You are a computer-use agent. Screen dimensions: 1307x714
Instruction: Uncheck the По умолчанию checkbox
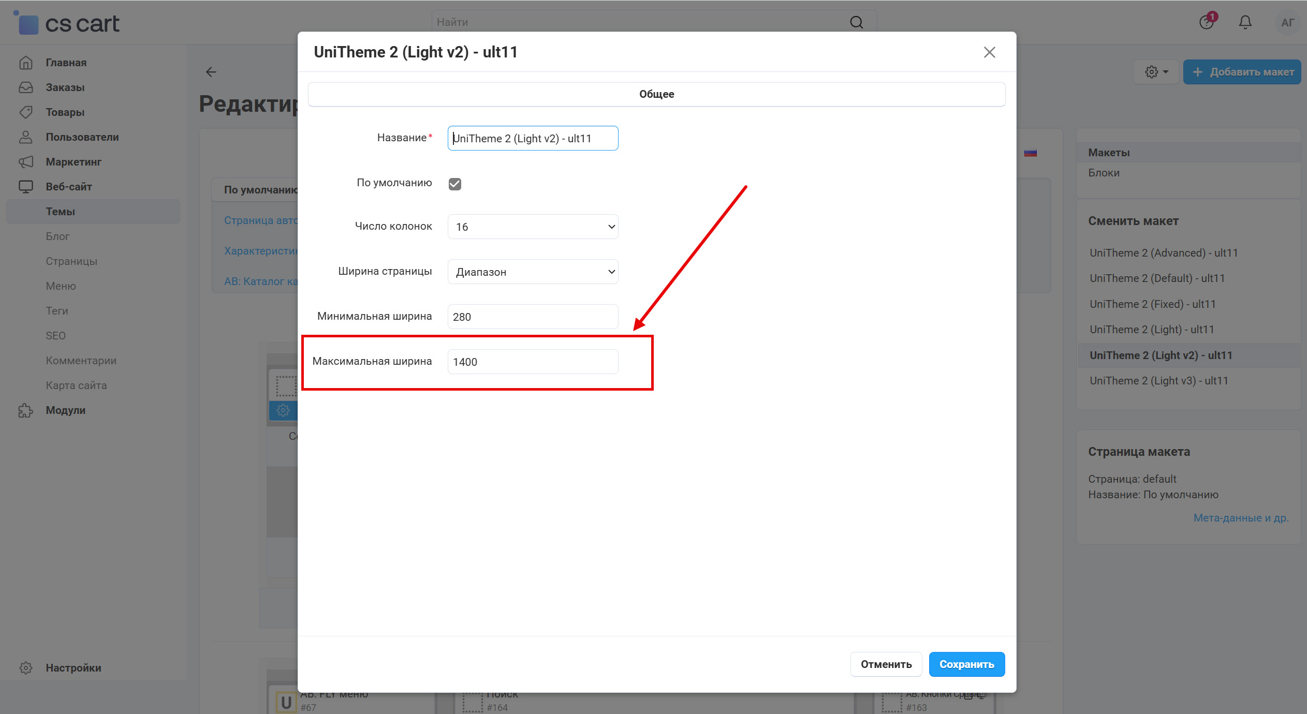pos(454,184)
